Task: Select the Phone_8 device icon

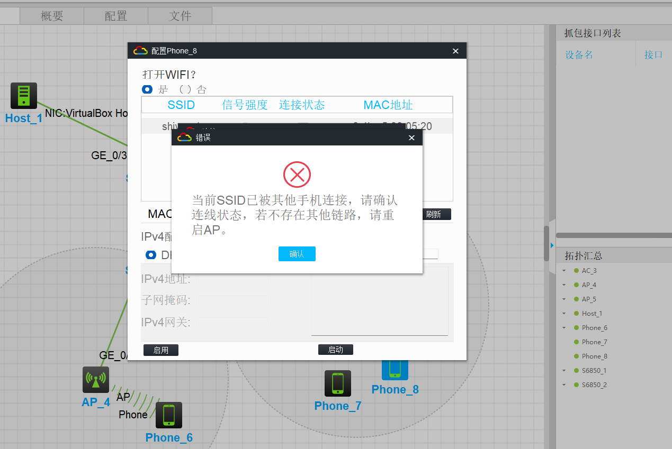Action: [x=395, y=370]
